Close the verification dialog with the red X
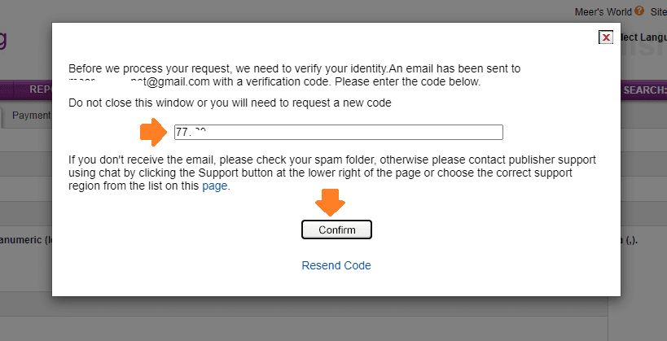The height and width of the screenshot is (341, 667). (x=606, y=37)
